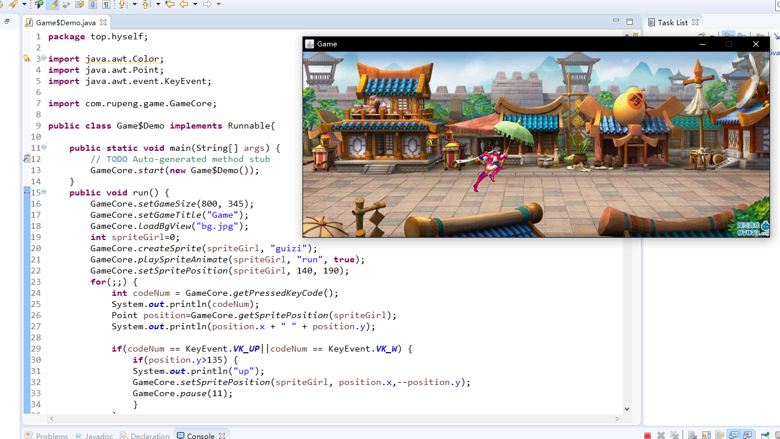Switch to the Declaration tab
Viewport: 780px width, 439px height.
(145, 435)
